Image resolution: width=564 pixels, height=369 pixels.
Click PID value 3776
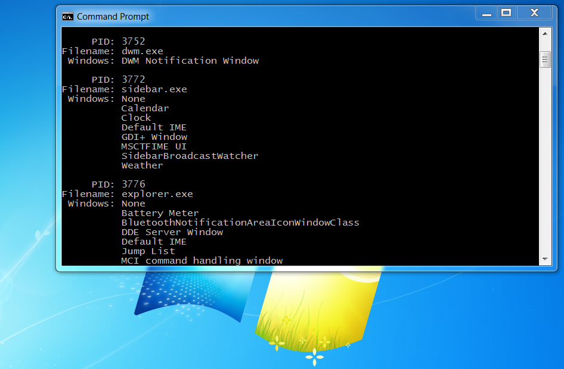click(x=133, y=185)
